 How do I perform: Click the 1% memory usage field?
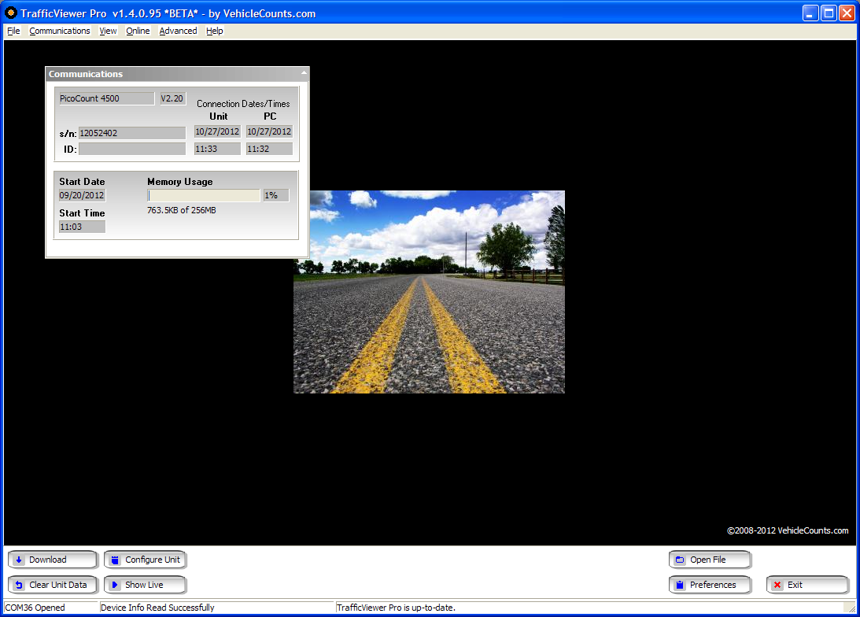point(276,195)
